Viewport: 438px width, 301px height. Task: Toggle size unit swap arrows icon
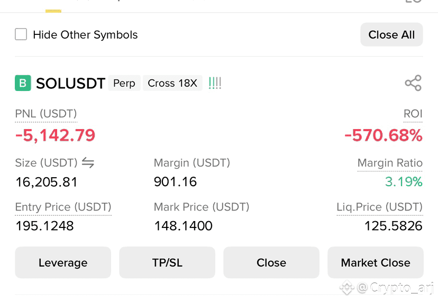(88, 162)
